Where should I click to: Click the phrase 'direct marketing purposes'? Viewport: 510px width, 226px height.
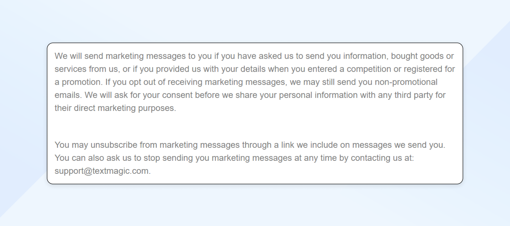[x=125, y=108]
